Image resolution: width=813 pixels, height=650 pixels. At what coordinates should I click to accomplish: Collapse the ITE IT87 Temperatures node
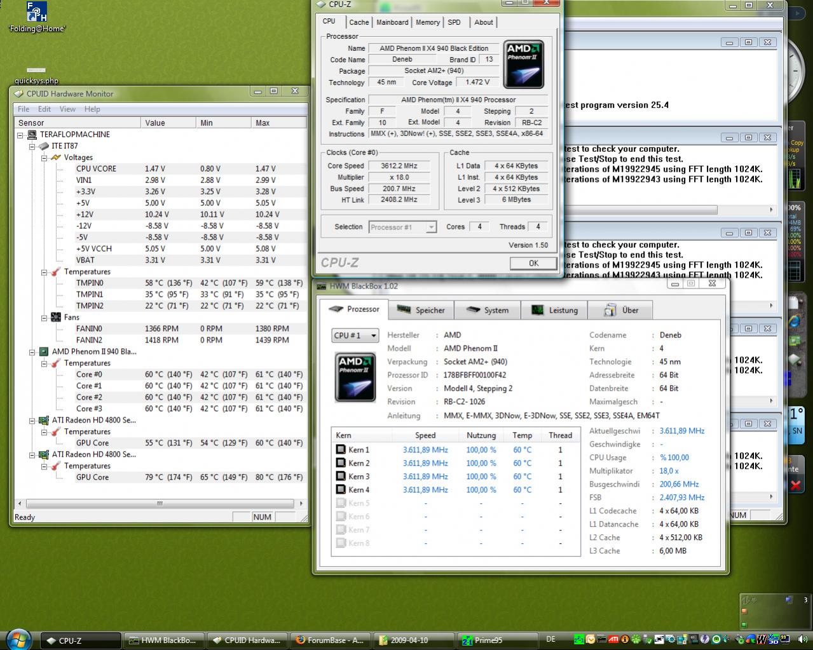coord(44,272)
